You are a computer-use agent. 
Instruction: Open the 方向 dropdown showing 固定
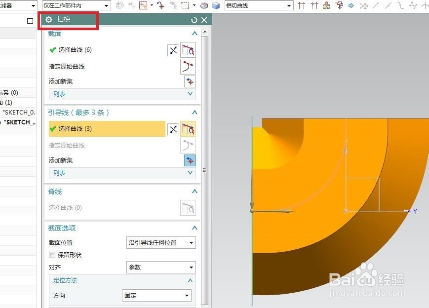click(x=156, y=295)
